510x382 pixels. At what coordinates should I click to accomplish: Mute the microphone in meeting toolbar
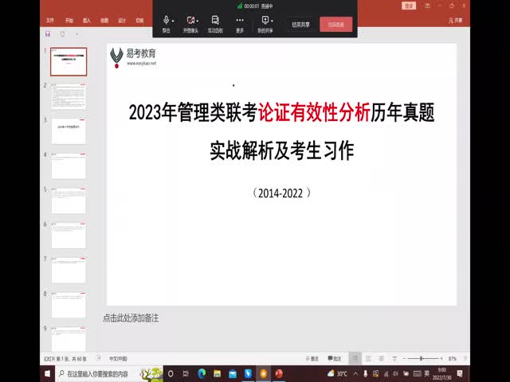click(166, 24)
